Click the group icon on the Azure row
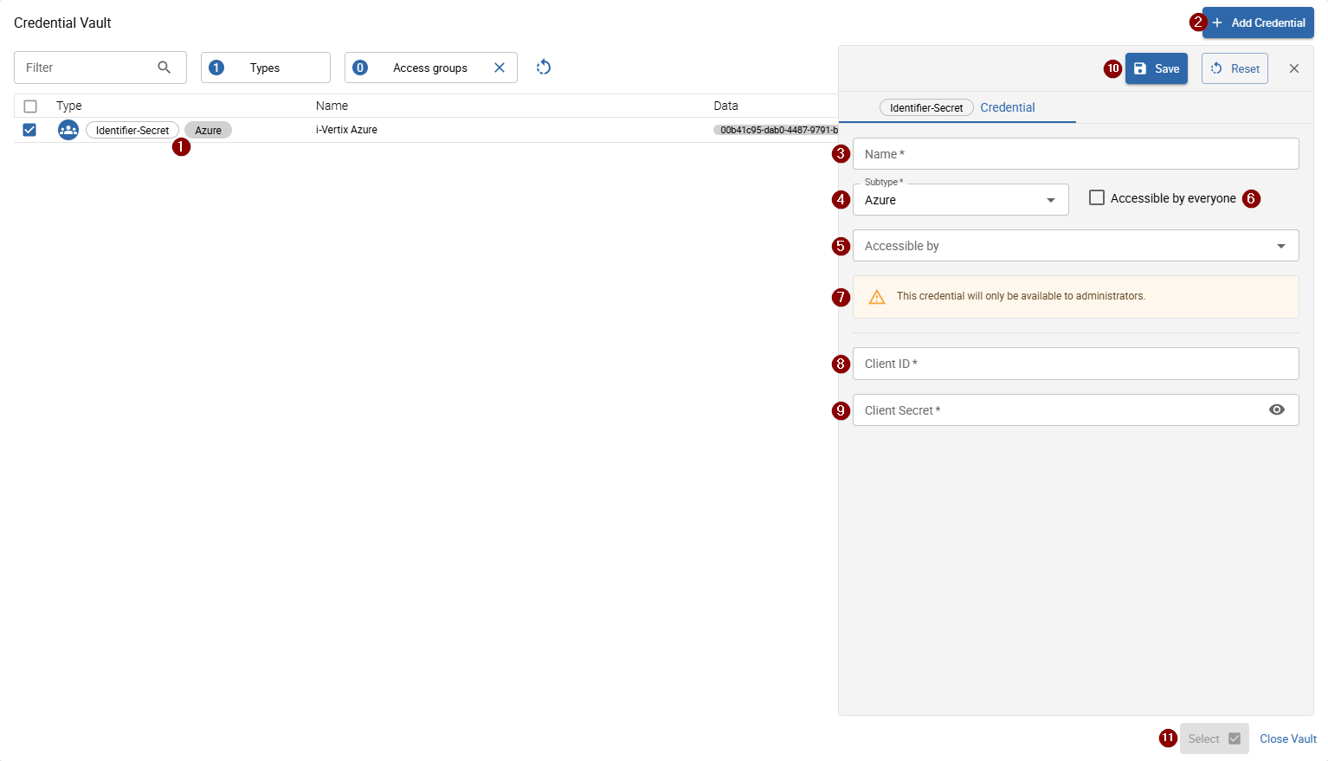This screenshot has width=1328, height=761. pyautogui.click(x=68, y=130)
